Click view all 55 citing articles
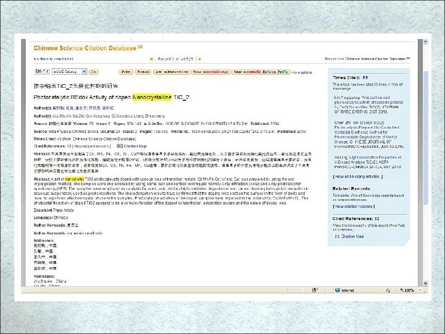 [x=358, y=177]
